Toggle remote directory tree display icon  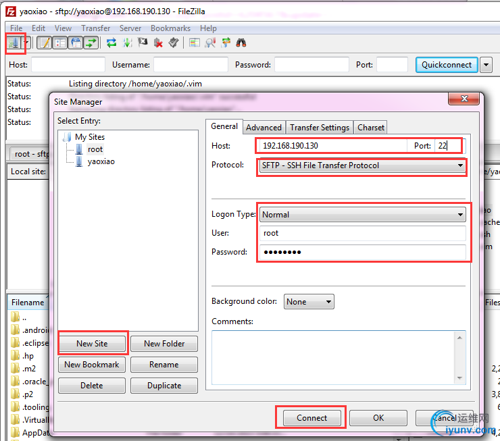point(76,43)
